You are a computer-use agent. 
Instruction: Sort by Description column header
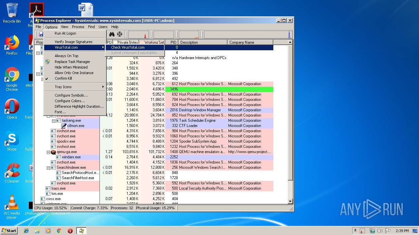tap(203, 42)
